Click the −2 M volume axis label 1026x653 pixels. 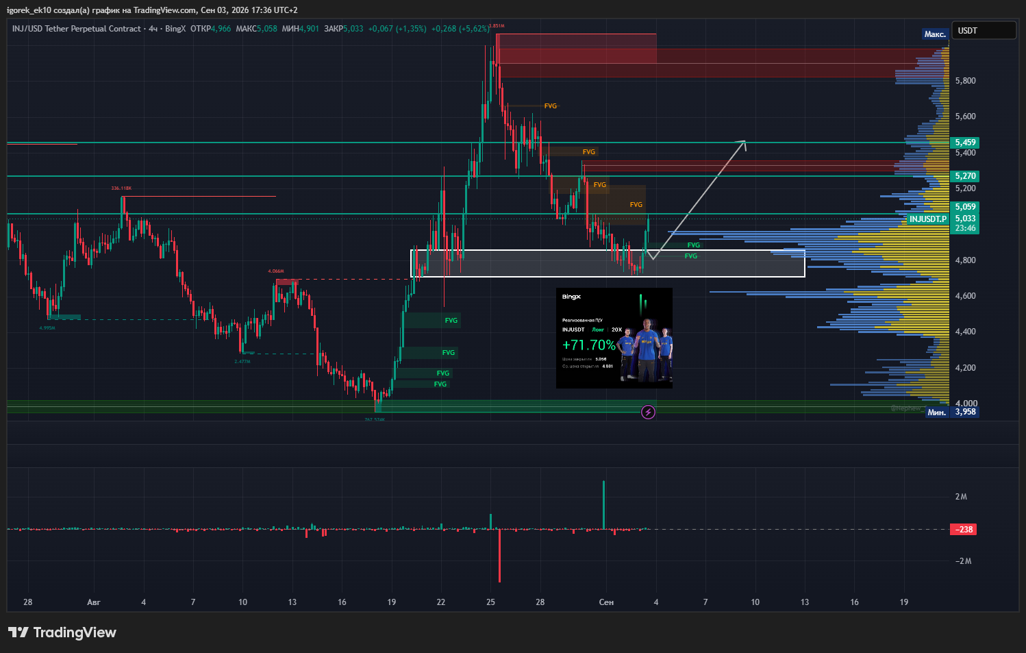pos(963,561)
